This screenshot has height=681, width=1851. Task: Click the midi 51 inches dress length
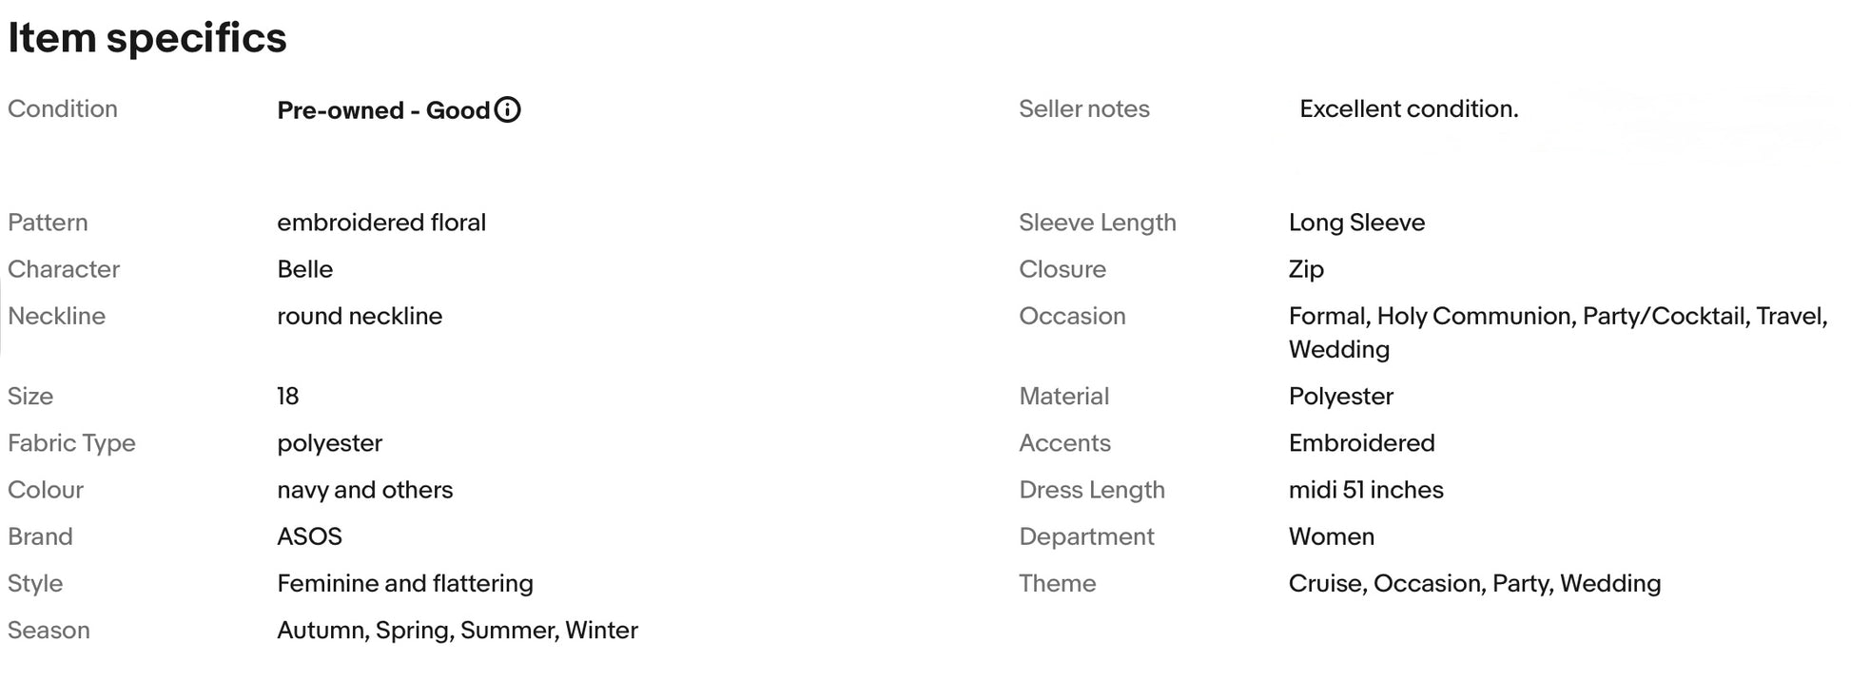(x=1365, y=490)
